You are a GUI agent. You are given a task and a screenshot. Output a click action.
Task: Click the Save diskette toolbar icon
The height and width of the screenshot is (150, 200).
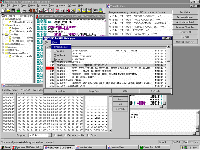coord(12,10)
